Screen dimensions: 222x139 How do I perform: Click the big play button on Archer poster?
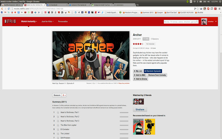click(91, 55)
